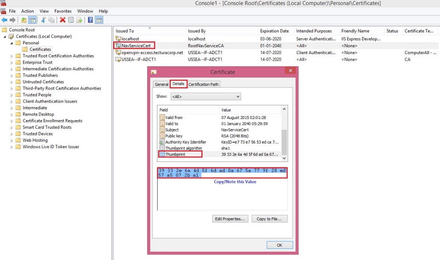440x260 pixels.
Task: Collapse the Personal folder node
Action: [x=12, y=43]
